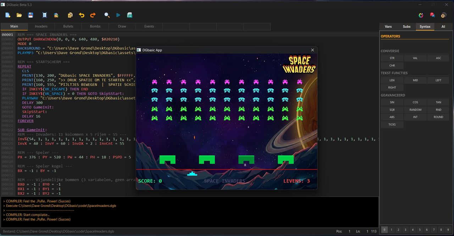Viewport: 454px width, 236px height.
Task: Insert the TICKS function
Action: coord(392,125)
